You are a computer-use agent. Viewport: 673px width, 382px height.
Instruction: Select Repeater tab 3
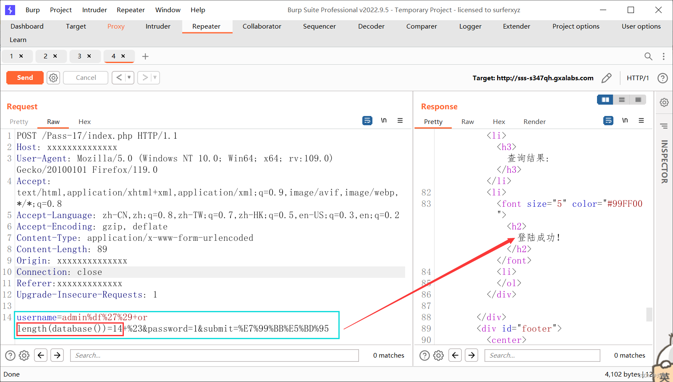click(x=79, y=56)
